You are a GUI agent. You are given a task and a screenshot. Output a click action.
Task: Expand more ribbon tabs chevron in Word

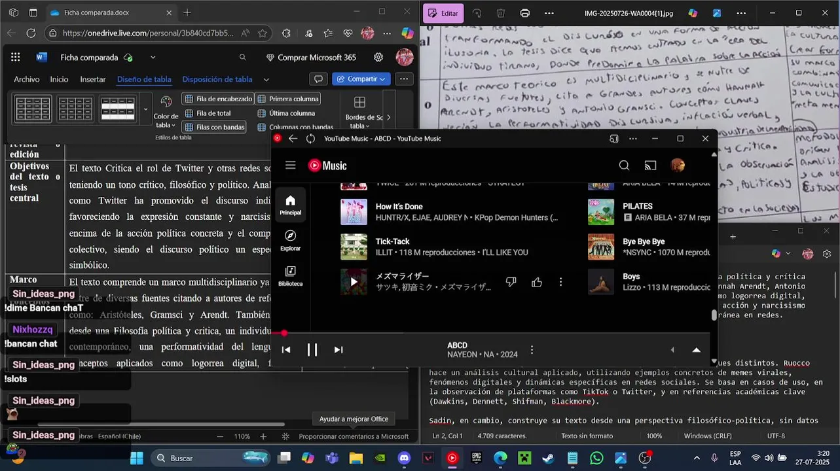(x=266, y=79)
